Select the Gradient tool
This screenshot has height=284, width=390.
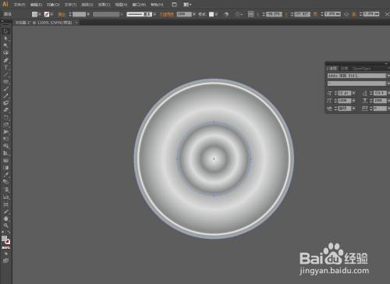[x=5, y=168]
